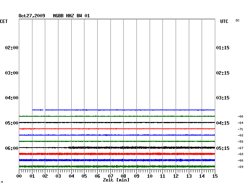Select the 02:15 UTC time label

click(x=223, y=73)
